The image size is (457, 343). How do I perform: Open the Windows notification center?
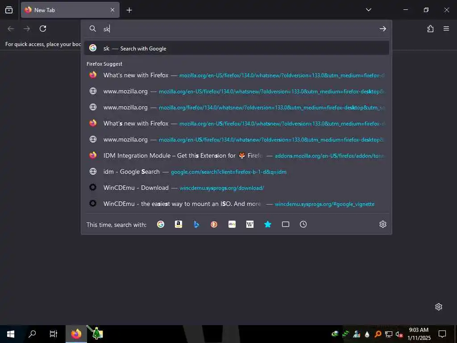(x=442, y=334)
